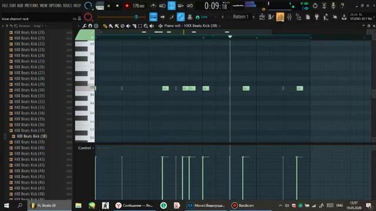The height and width of the screenshot is (211, 376).
Task: Toggle step editing arrow button
Action: (x=162, y=17)
